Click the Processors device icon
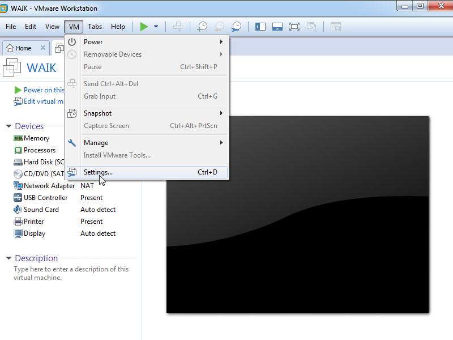The width and height of the screenshot is (453, 340). [x=18, y=150]
